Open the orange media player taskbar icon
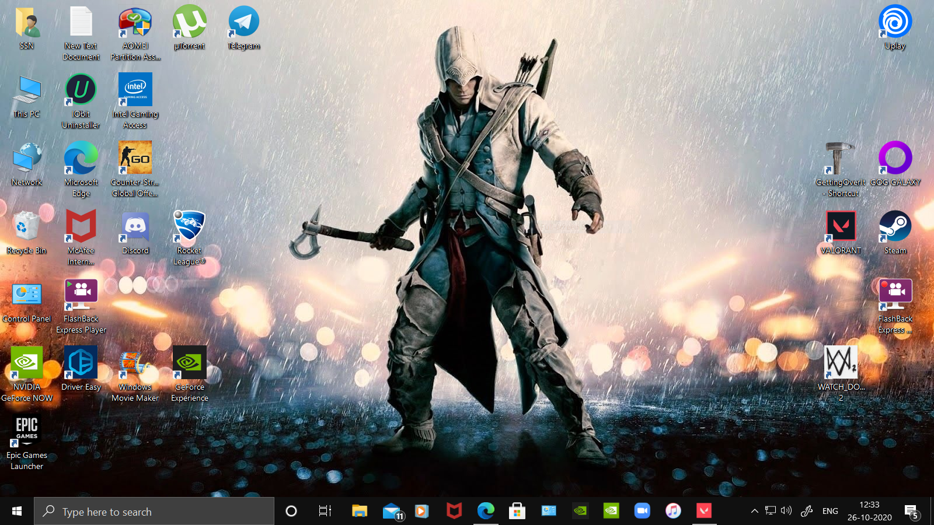The width and height of the screenshot is (934, 525). pos(421,511)
